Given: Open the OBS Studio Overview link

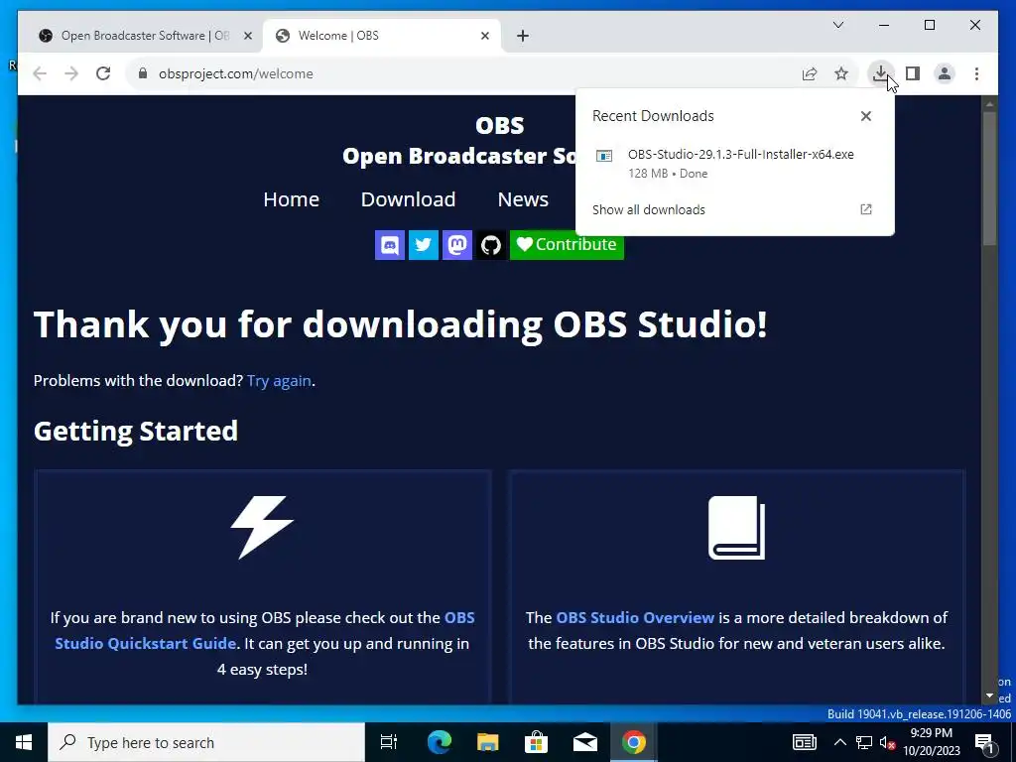Looking at the screenshot, I should tap(635, 617).
